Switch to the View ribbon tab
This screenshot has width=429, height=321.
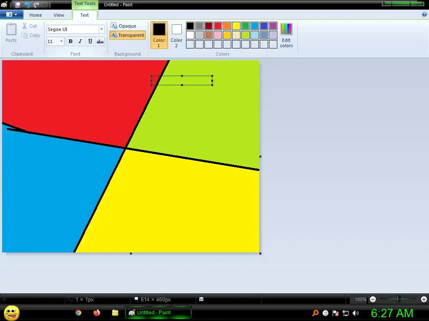click(x=59, y=15)
